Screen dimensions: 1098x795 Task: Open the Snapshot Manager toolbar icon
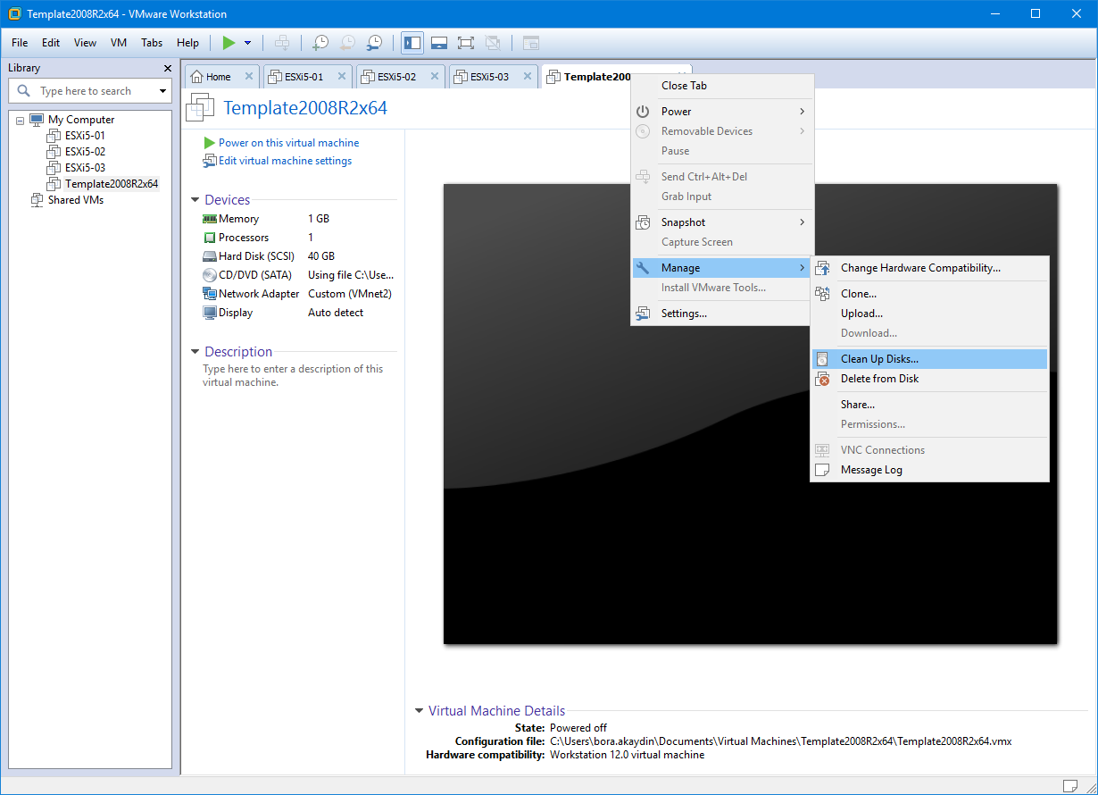[x=374, y=42]
